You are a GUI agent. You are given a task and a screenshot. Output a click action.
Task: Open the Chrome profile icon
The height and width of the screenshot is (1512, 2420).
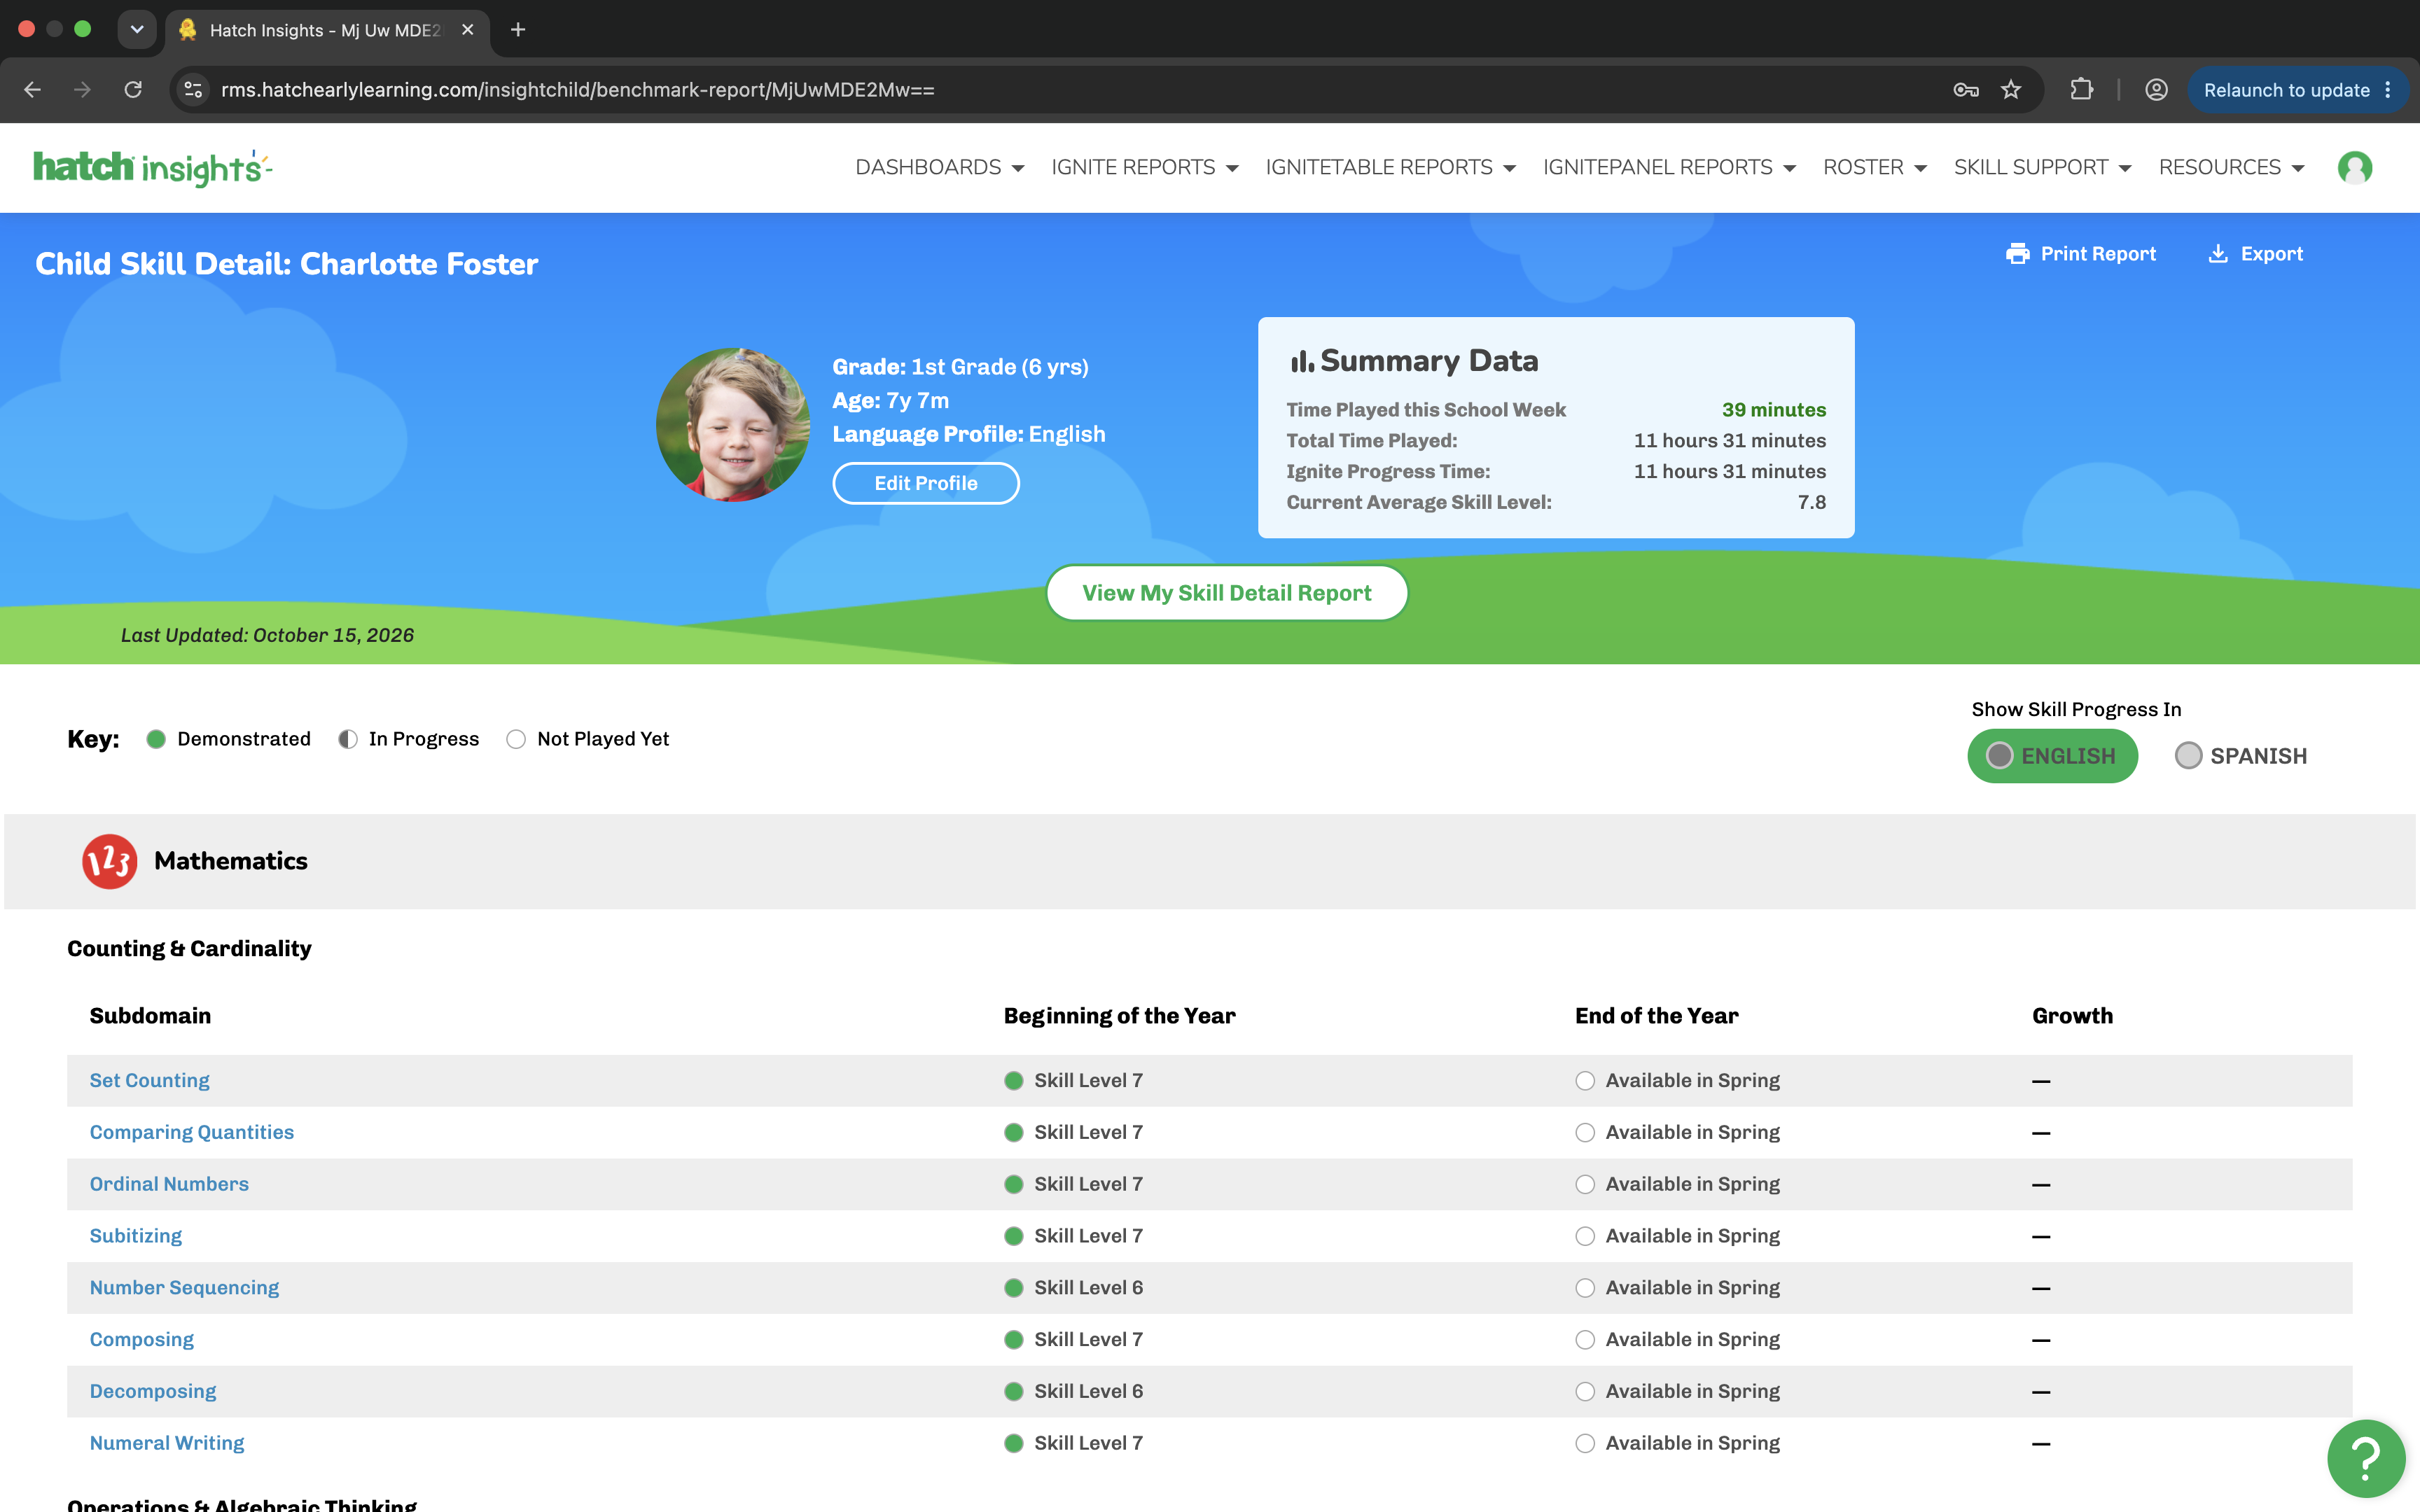click(2156, 90)
